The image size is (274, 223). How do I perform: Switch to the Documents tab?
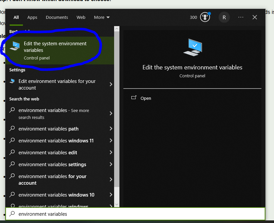click(57, 17)
